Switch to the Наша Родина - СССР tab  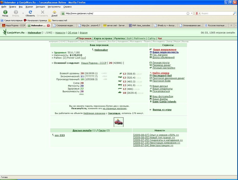(14, 25)
